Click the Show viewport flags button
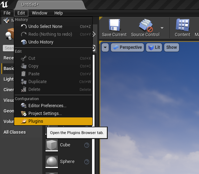This screenshot has width=199, height=174. tap(171, 47)
